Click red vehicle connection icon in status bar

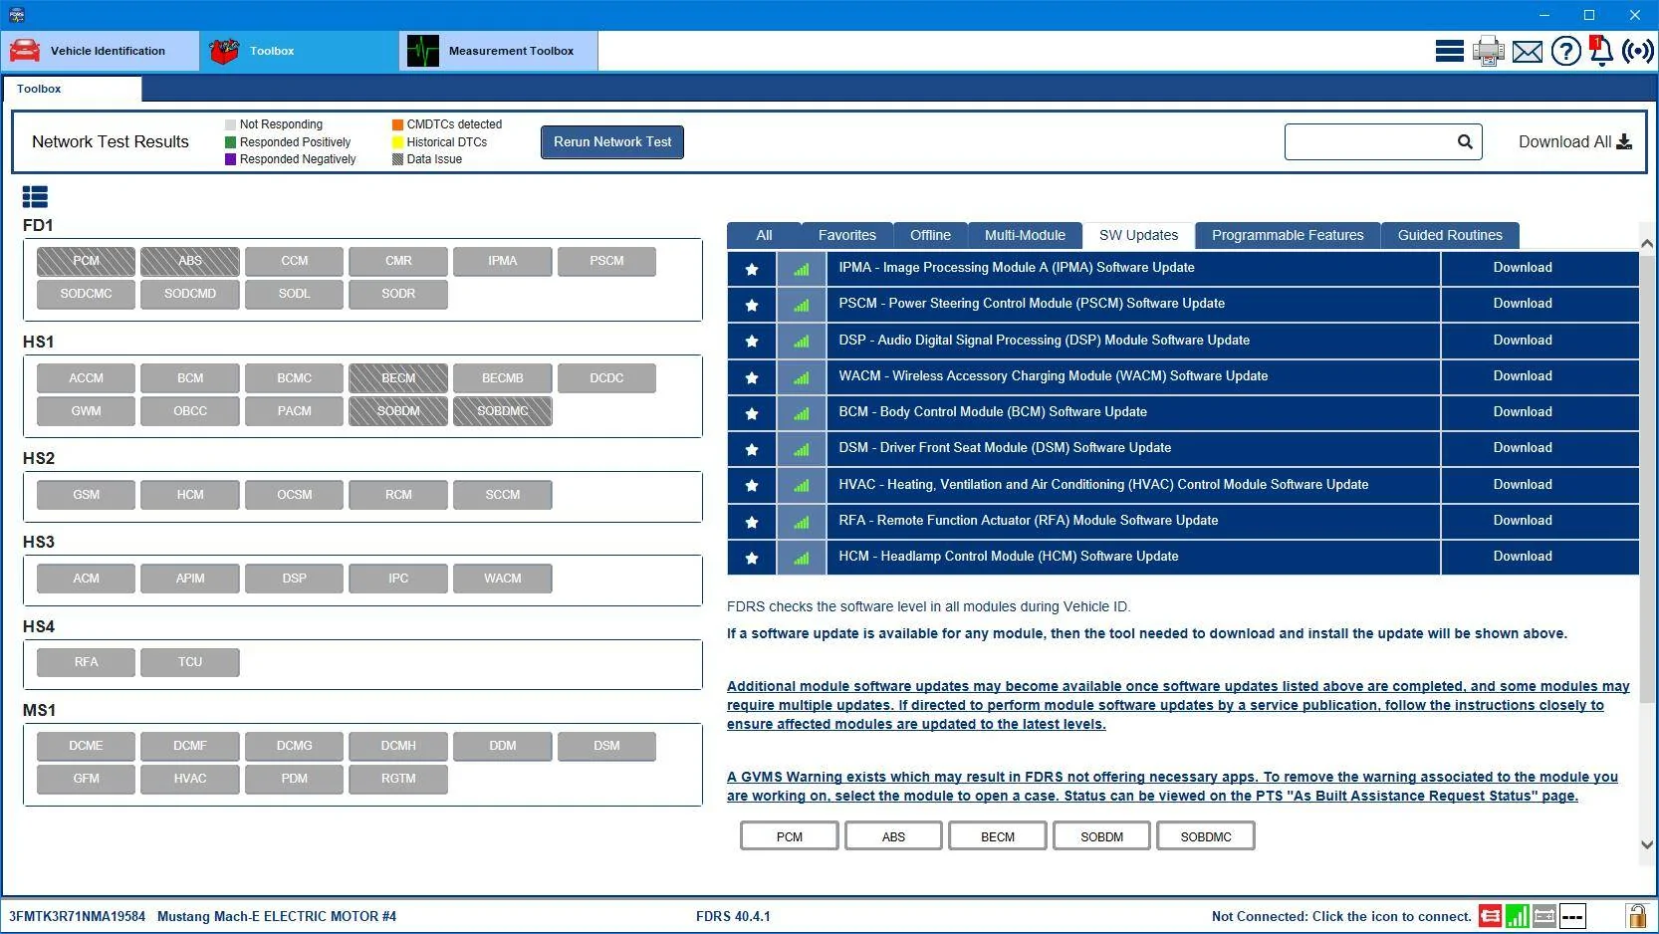point(1490,916)
